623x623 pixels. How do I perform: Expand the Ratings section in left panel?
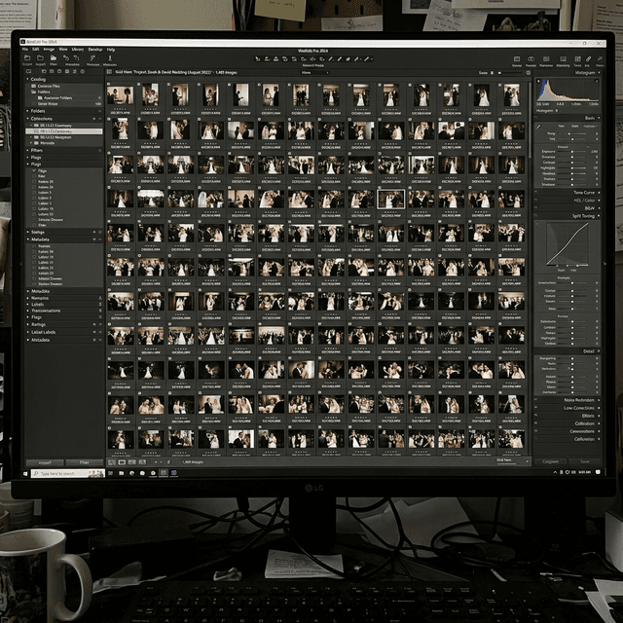pyautogui.click(x=28, y=324)
